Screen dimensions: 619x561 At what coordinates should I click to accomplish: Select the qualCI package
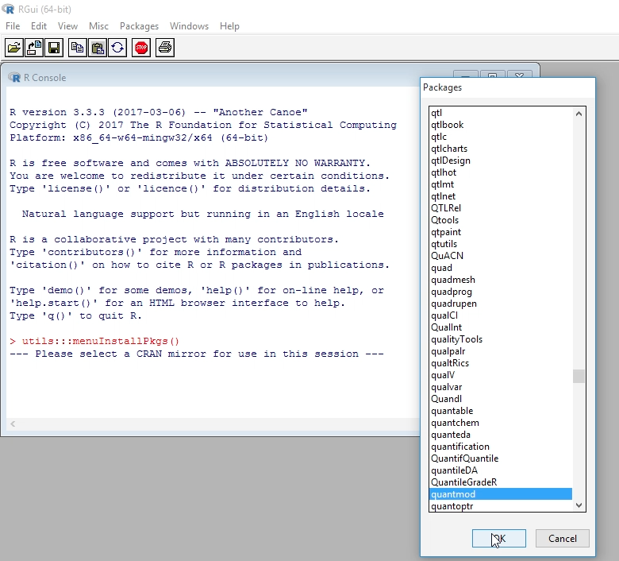500,315
